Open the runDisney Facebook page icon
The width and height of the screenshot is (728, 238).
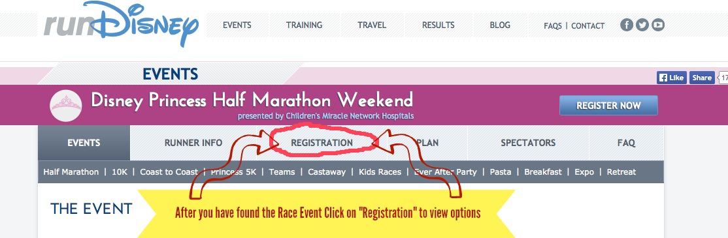pyautogui.click(x=627, y=25)
